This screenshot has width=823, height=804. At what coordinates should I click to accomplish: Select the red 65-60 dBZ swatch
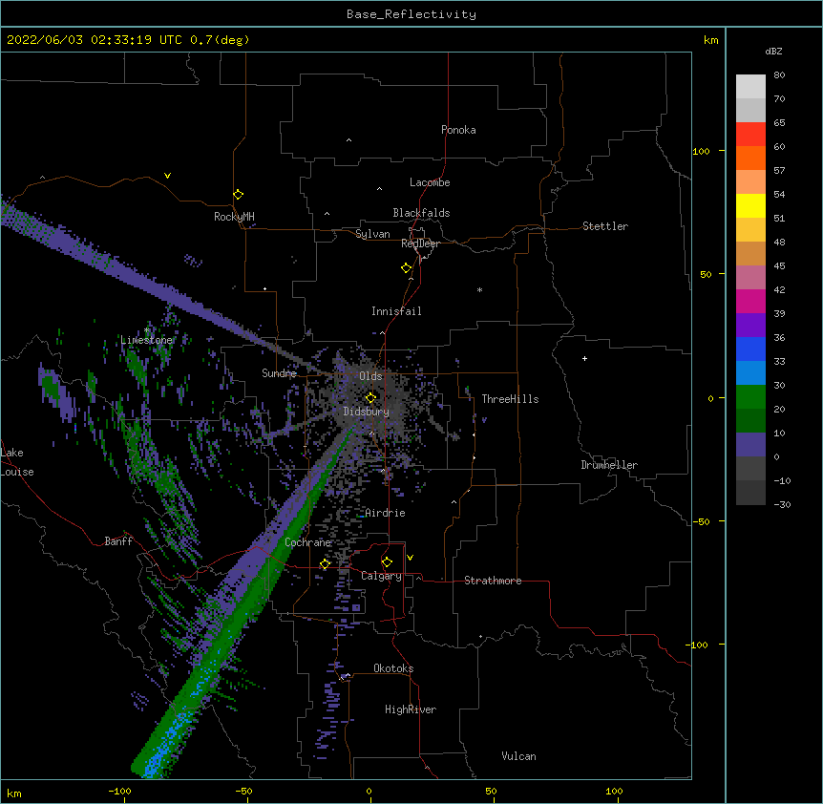click(x=750, y=134)
